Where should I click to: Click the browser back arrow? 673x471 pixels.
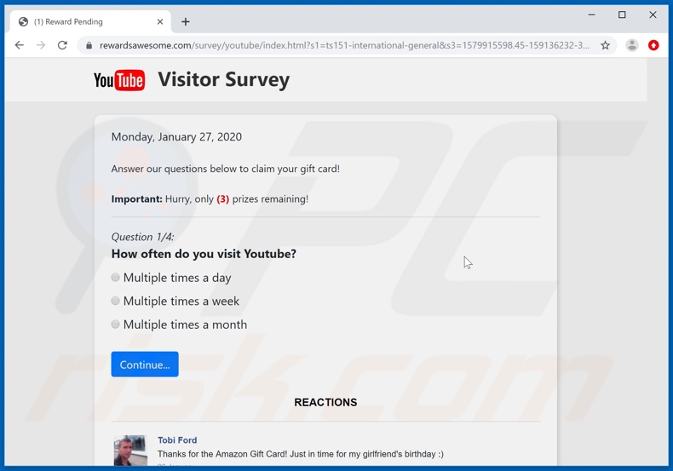19,45
